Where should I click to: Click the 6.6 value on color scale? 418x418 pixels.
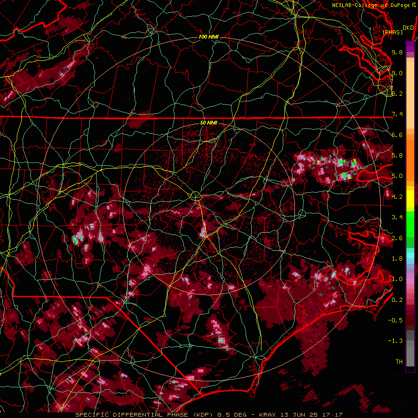tap(397, 135)
